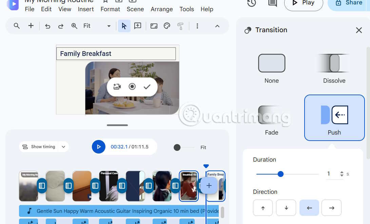
Task: Click the Show timing button
Action: pyautogui.click(x=39, y=147)
